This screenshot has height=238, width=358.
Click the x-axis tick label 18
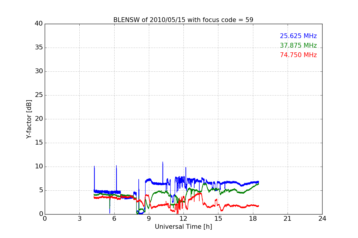(253, 218)
